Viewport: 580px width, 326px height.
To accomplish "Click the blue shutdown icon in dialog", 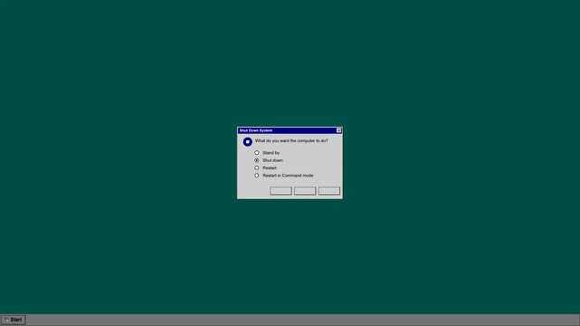I will (247, 142).
